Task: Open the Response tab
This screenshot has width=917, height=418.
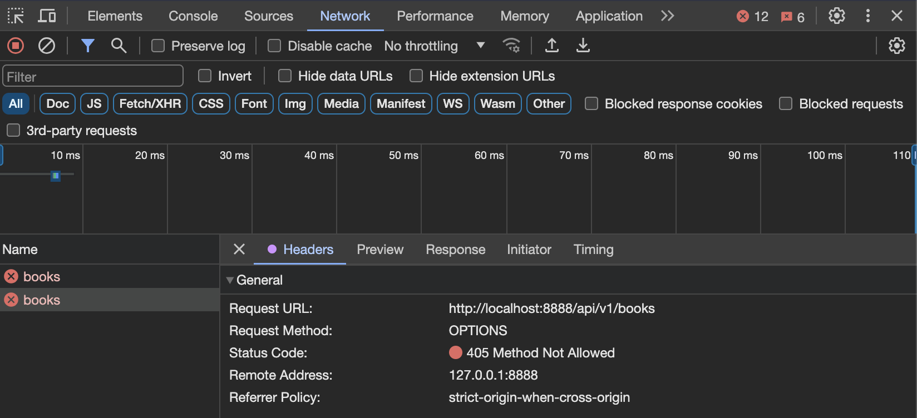Action: pyautogui.click(x=455, y=250)
